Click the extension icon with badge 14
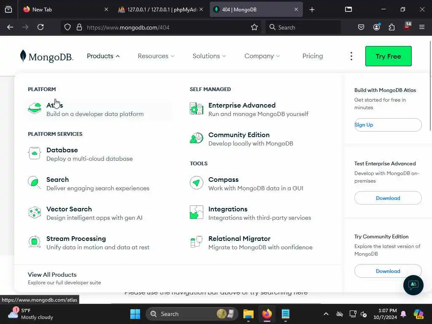 coord(407,27)
